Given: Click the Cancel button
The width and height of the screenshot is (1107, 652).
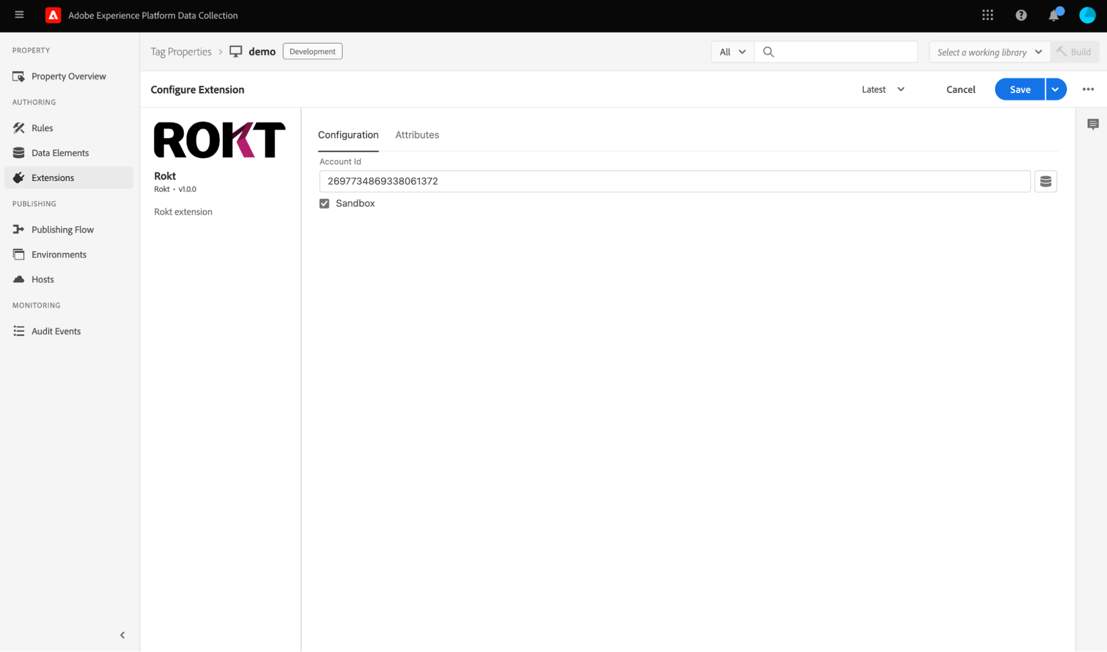Looking at the screenshot, I should pyautogui.click(x=961, y=89).
